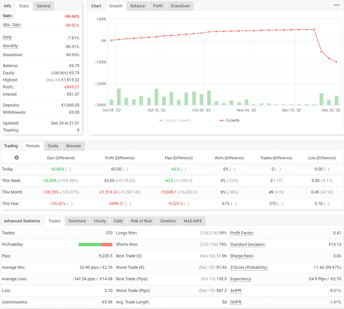
Task: Click the Profitability green-red bar
Action: point(95,244)
